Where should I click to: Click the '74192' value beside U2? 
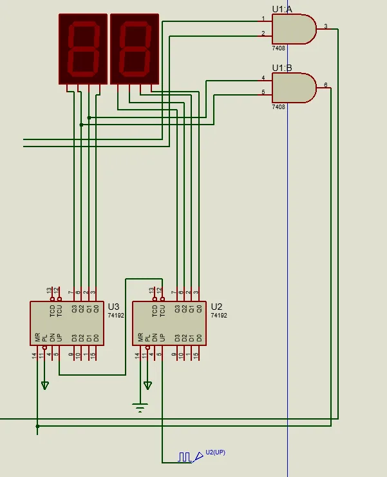pyautogui.click(x=219, y=316)
